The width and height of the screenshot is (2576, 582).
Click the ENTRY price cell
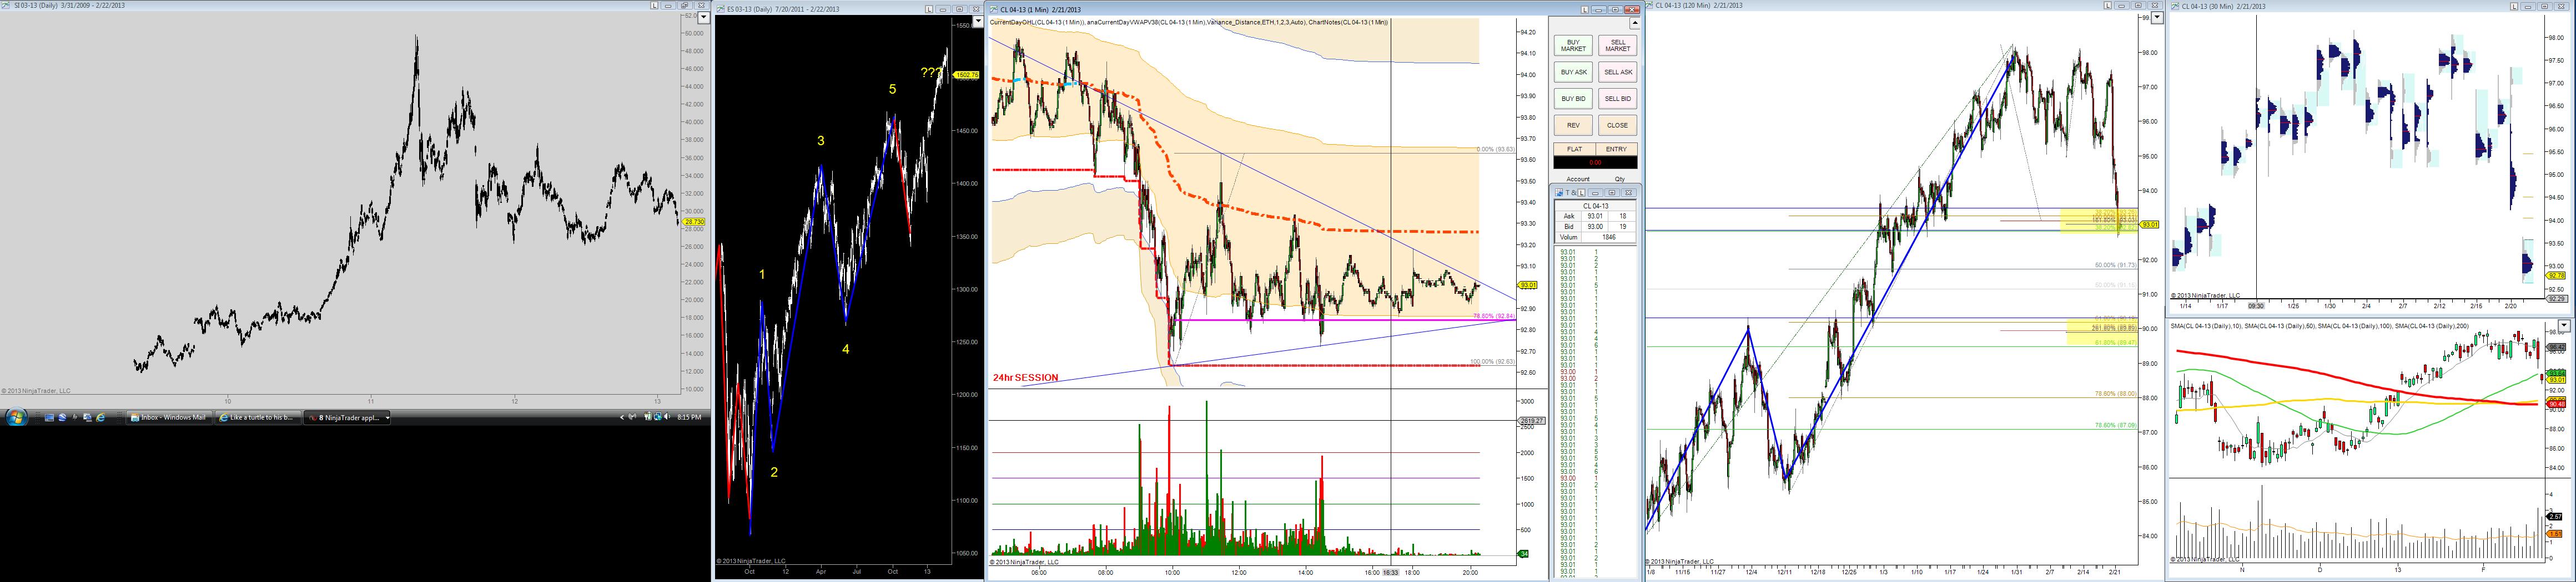point(1616,149)
